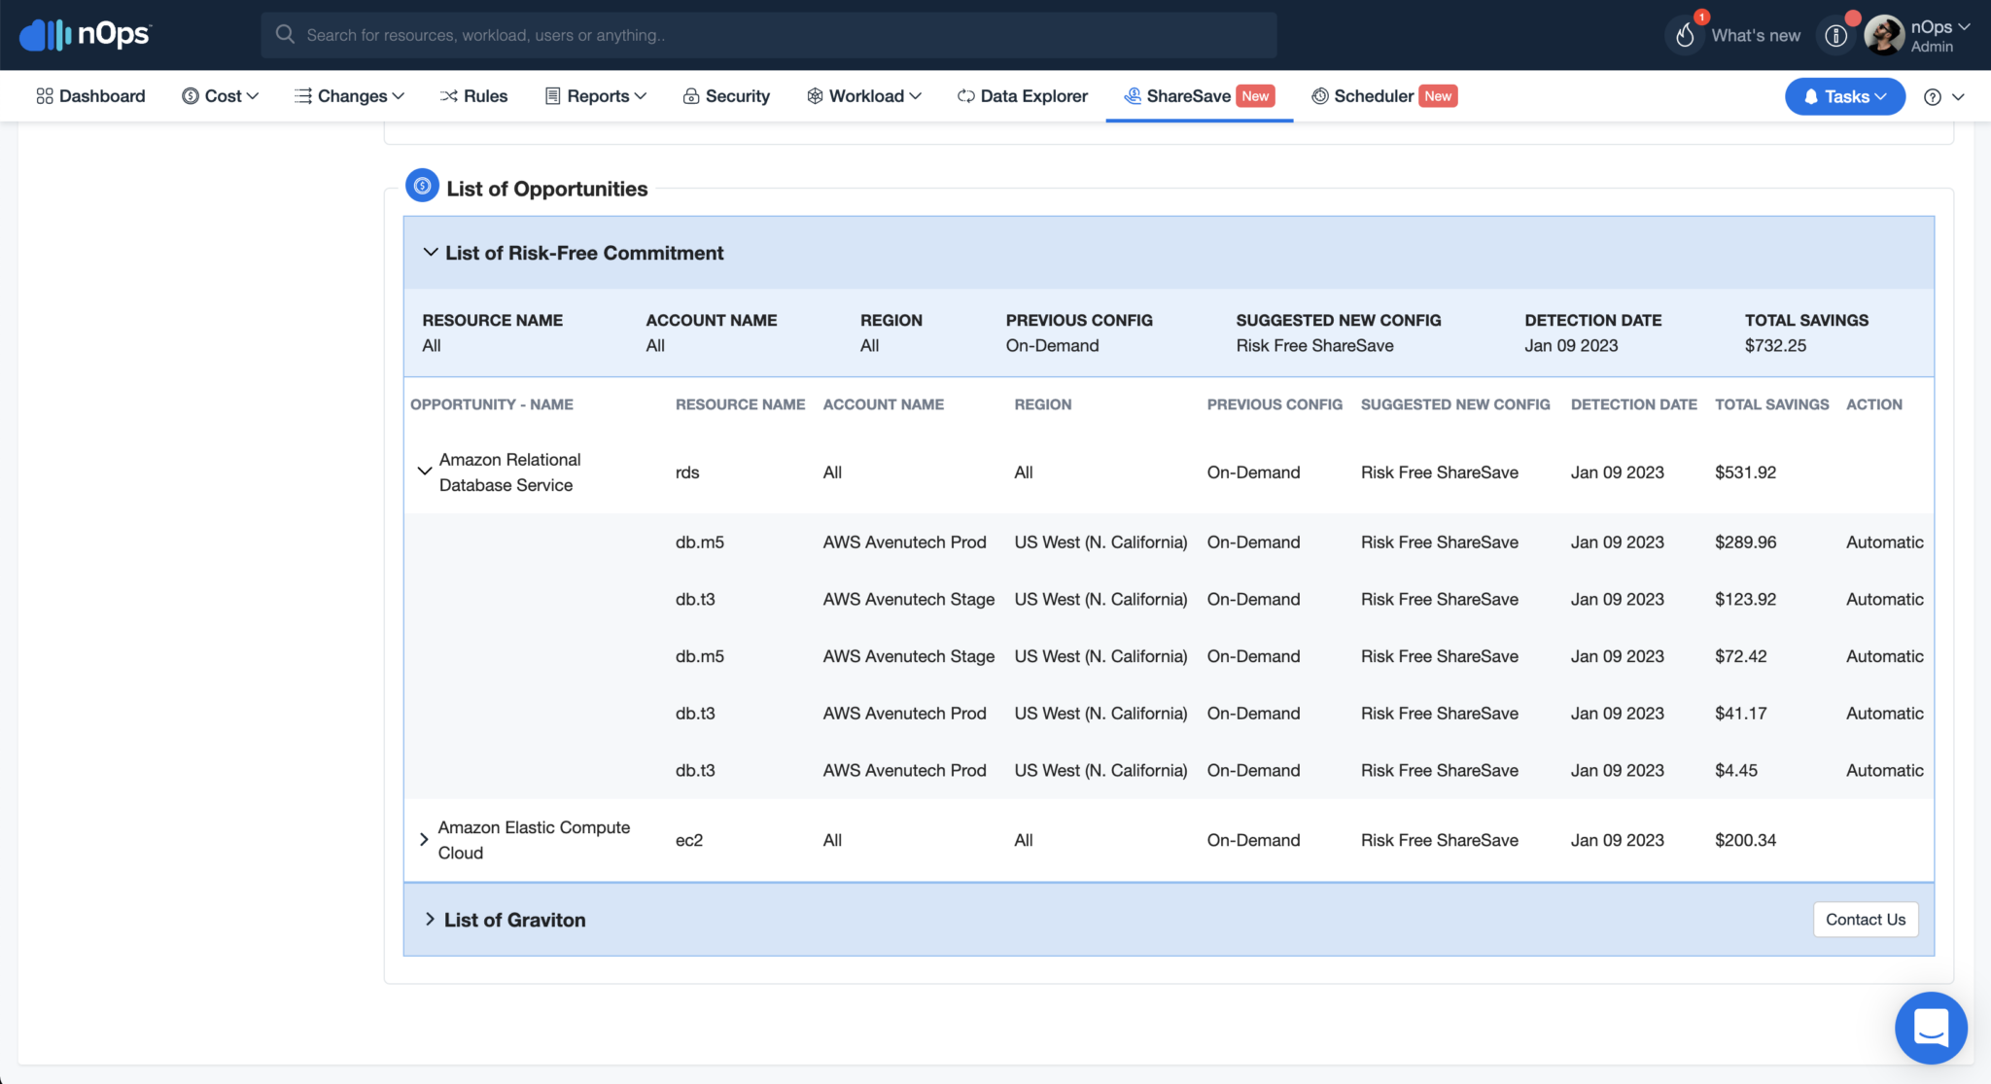This screenshot has height=1084, width=1991.
Task: Expand the List of Graviton section
Action: [430, 920]
